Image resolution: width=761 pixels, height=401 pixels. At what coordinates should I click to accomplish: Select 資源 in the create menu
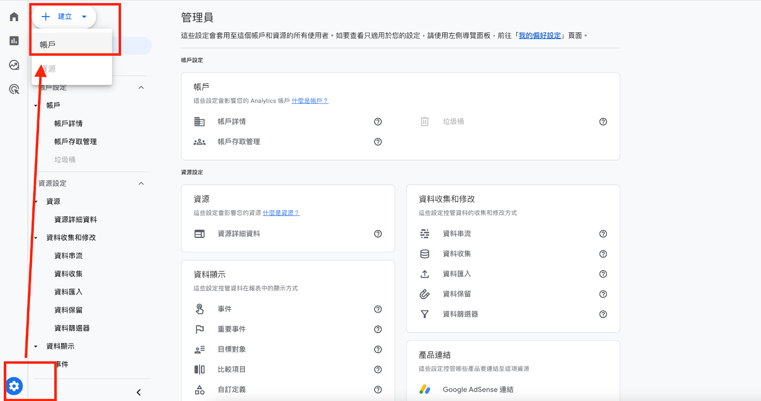(x=72, y=69)
